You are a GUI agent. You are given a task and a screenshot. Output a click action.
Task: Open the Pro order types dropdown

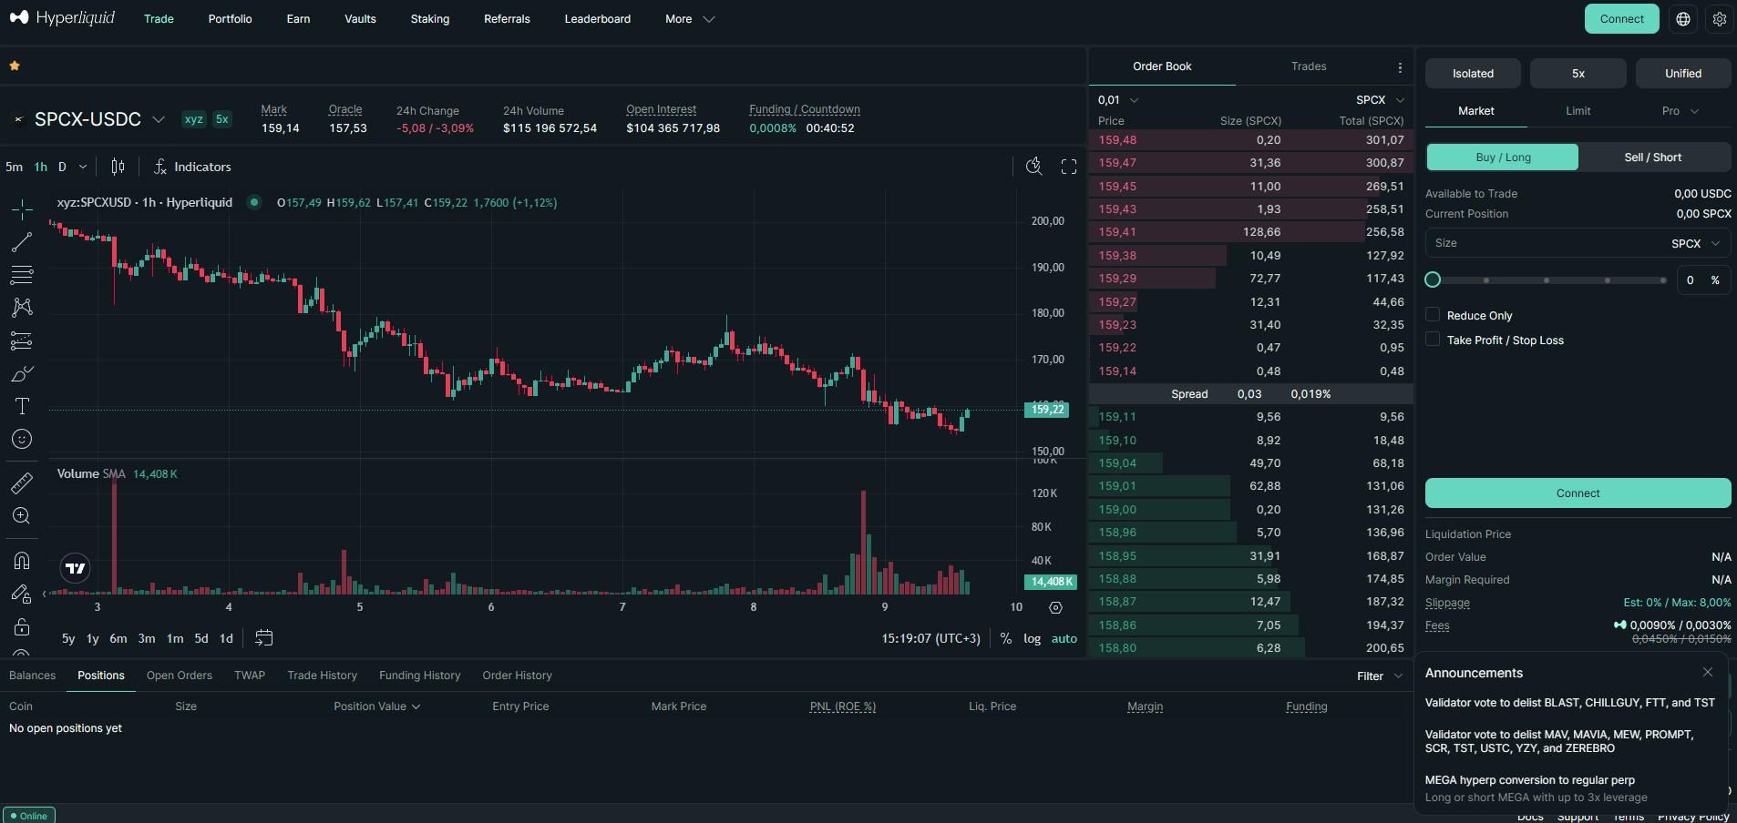(x=1680, y=111)
